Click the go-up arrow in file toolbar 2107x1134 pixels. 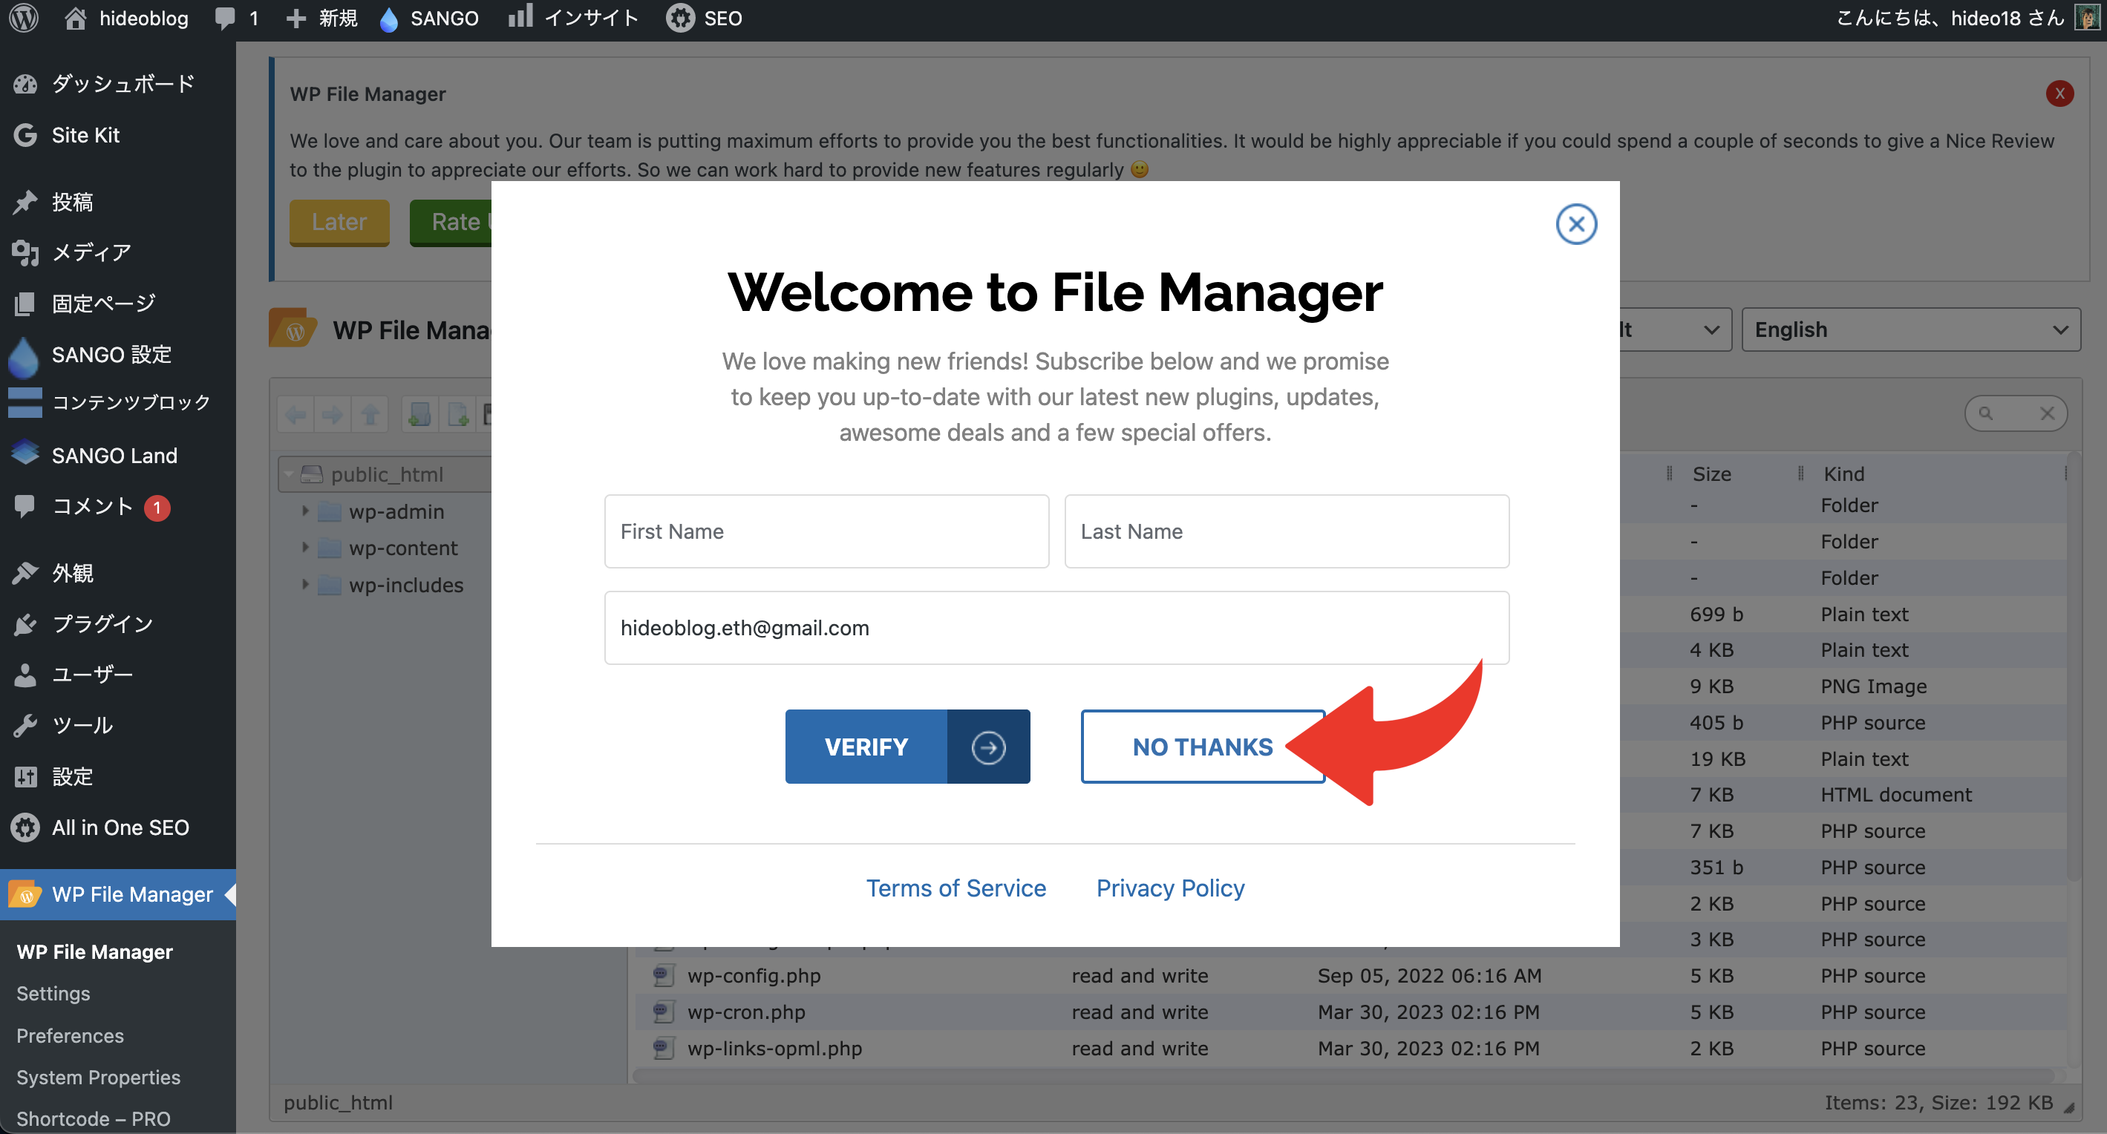click(370, 415)
